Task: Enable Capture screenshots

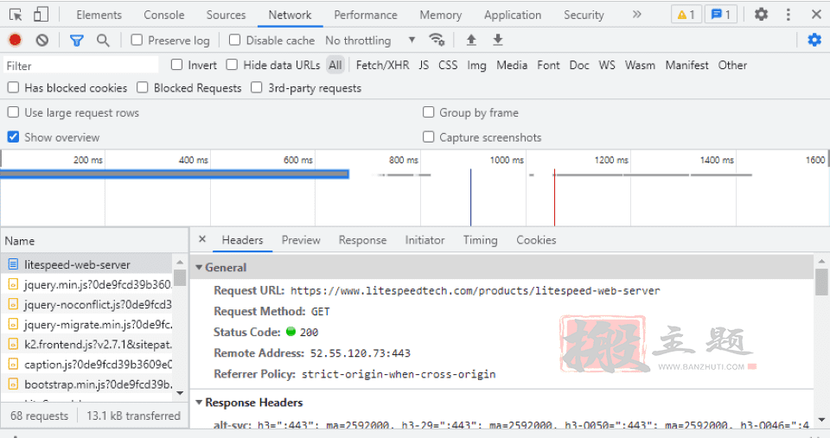Action: pos(428,137)
